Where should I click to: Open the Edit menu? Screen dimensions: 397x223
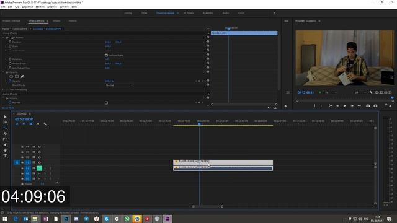[10, 7]
